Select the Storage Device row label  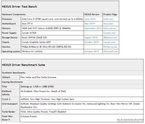pos(11,37)
